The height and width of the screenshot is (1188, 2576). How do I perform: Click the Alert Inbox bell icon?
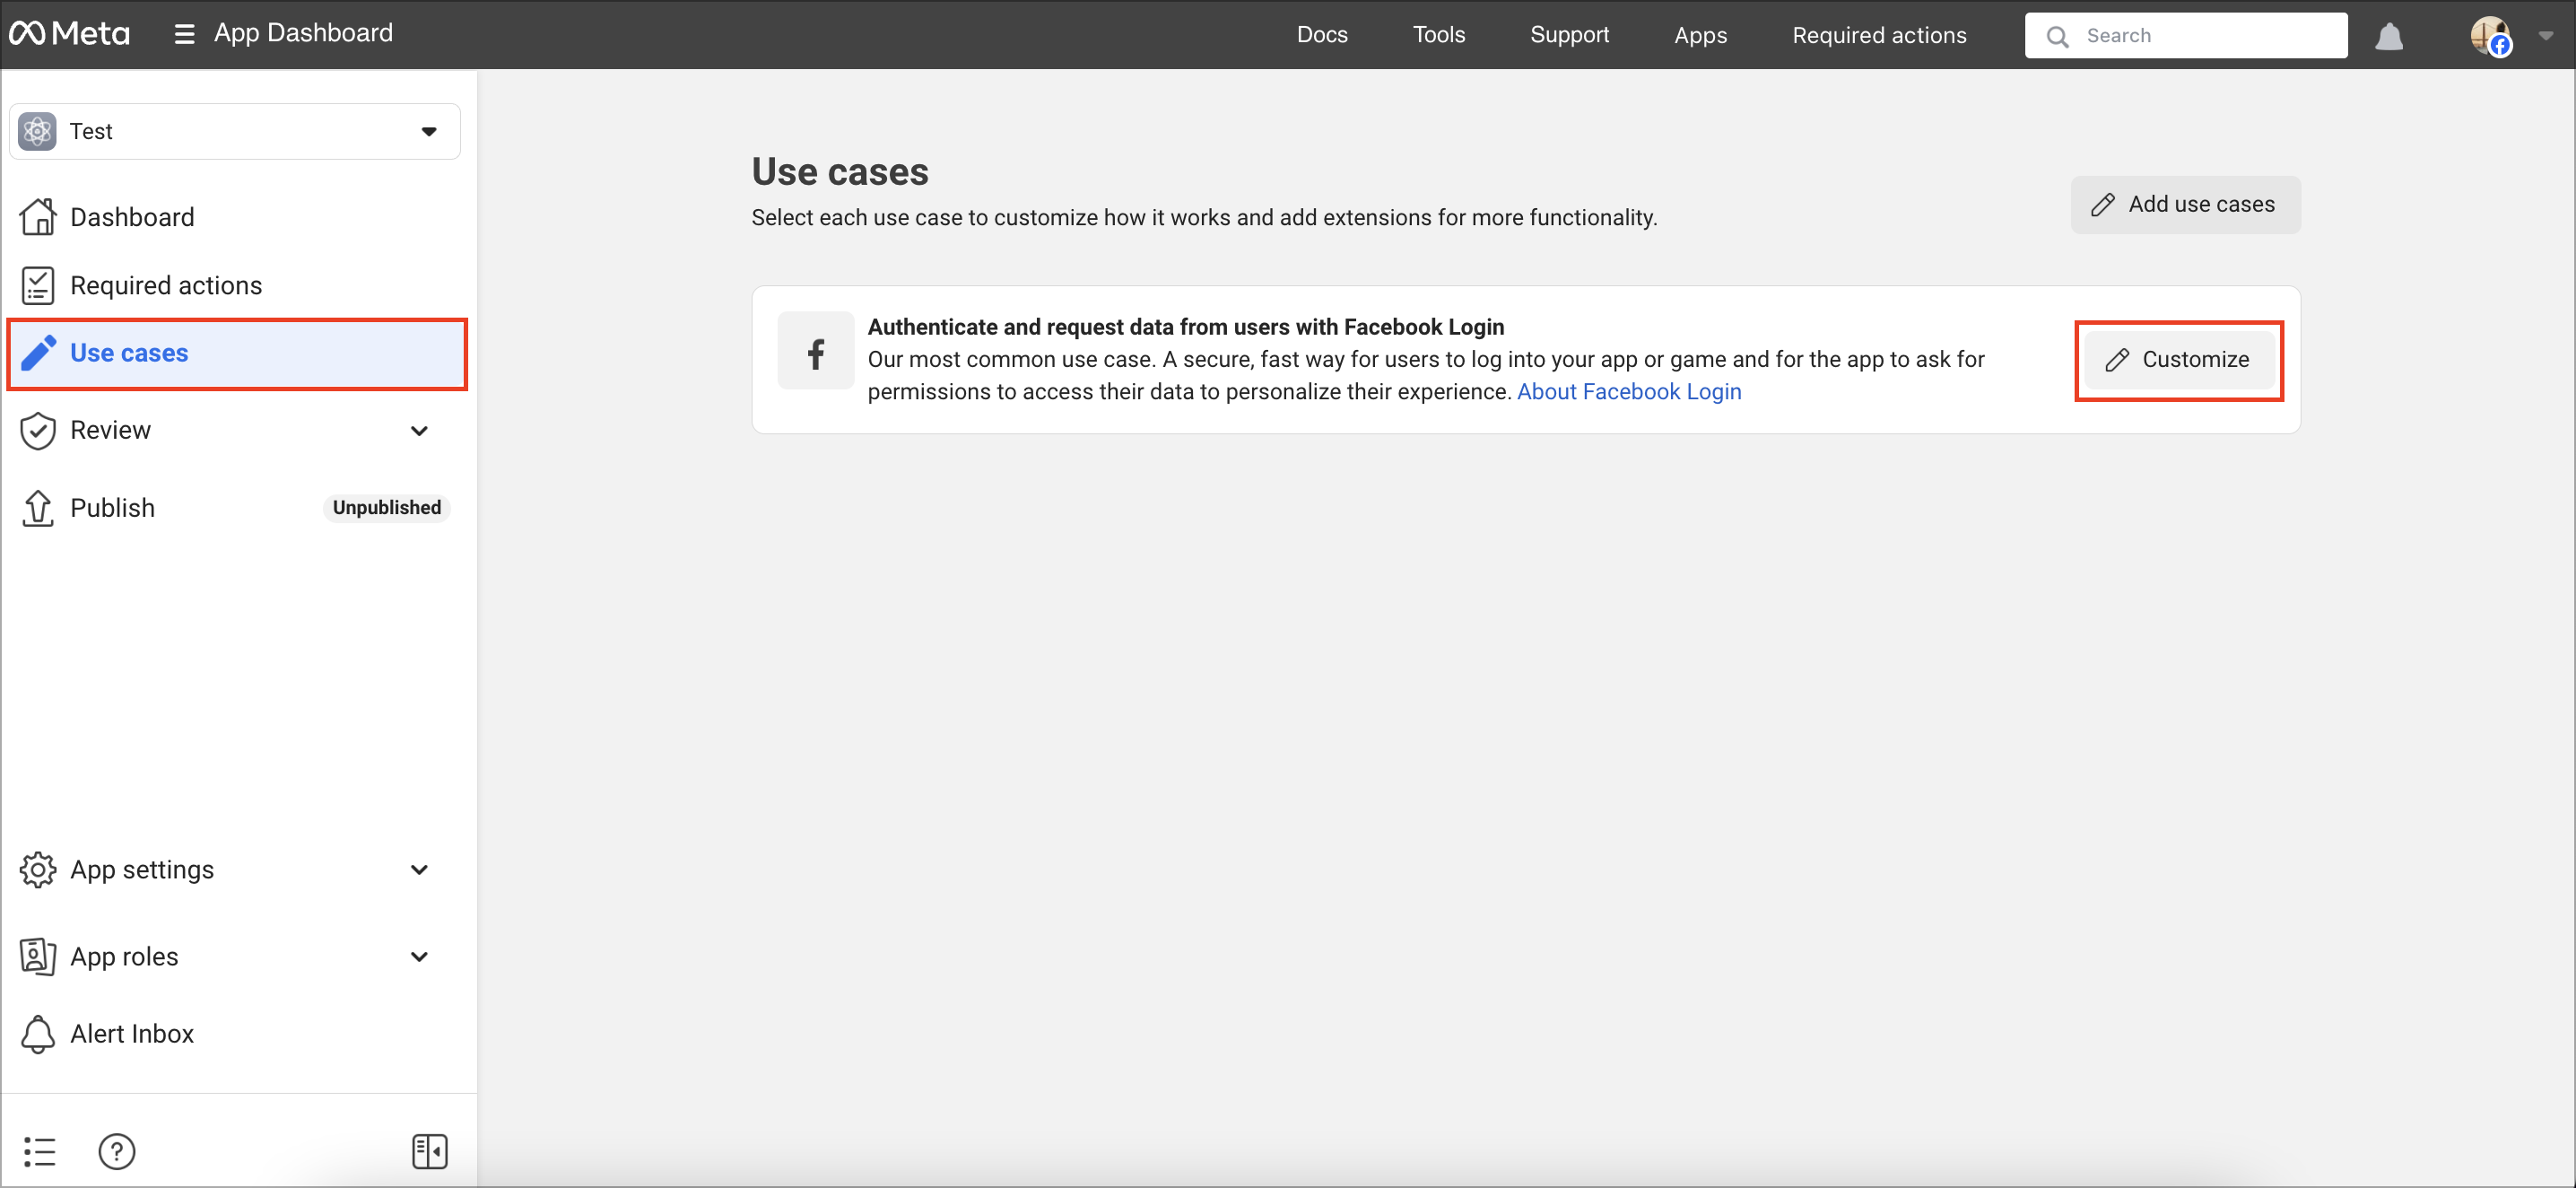38,1034
